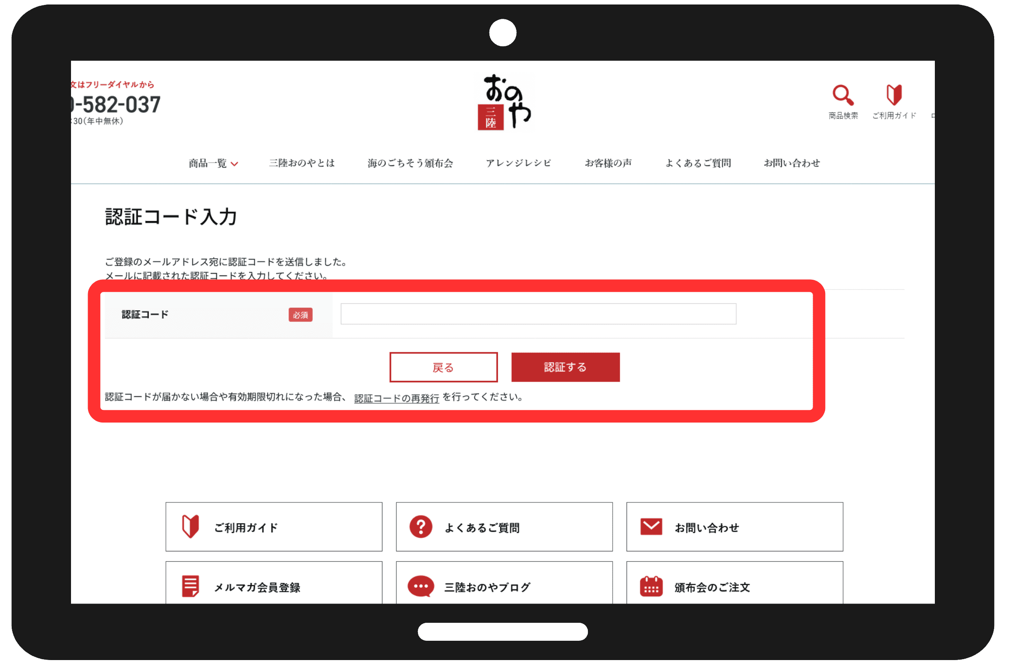Click the ご利用ガイド card beginner-mark icon
The height and width of the screenshot is (665, 1009).
[191, 526]
